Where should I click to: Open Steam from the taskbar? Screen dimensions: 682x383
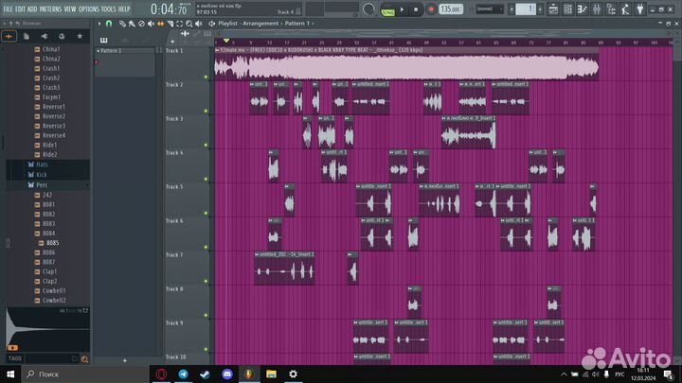point(205,374)
